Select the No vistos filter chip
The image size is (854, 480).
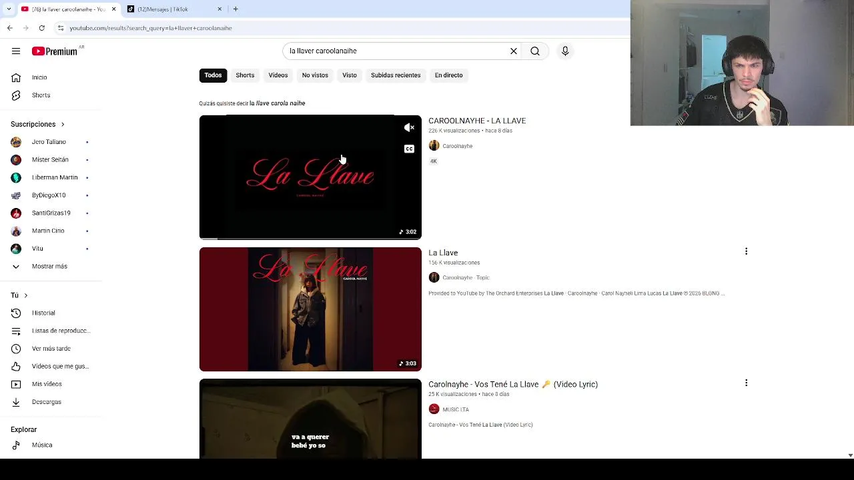pos(315,75)
